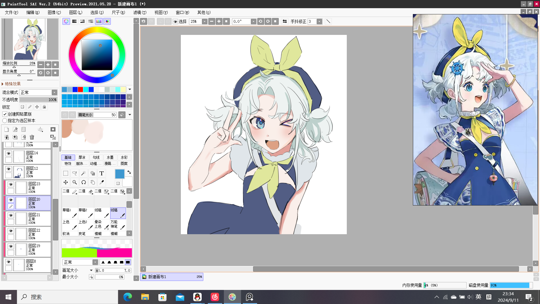
Task: Create a new layer folder
Action: pos(24,129)
